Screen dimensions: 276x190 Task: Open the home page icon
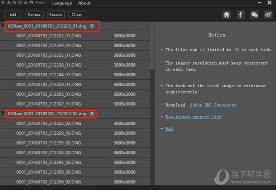coord(226,15)
